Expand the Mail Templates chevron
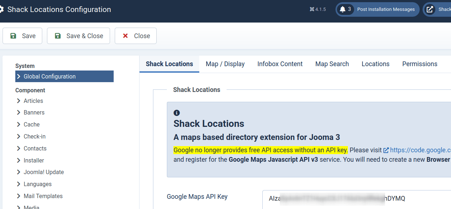451x209 pixels. point(19,196)
